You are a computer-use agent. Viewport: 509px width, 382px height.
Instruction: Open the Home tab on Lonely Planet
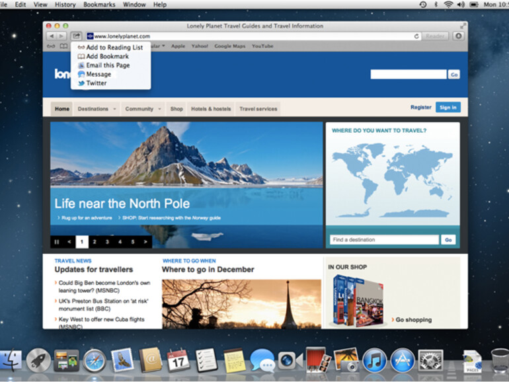pos(62,109)
